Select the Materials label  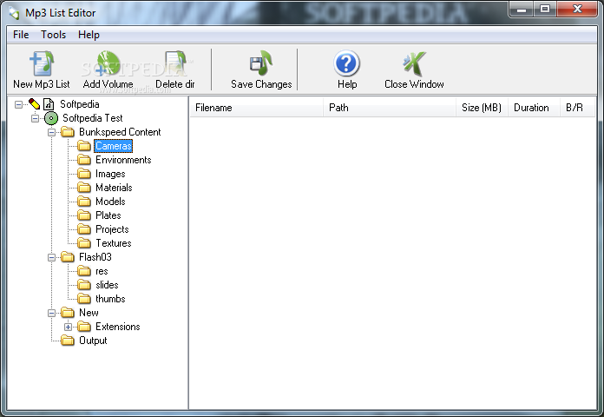[x=114, y=188]
